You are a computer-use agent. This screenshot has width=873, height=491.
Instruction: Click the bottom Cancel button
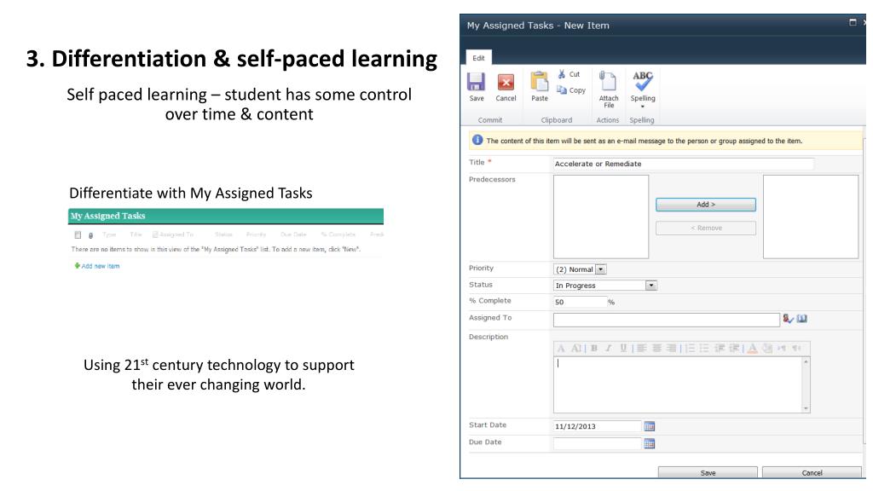click(x=812, y=472)
